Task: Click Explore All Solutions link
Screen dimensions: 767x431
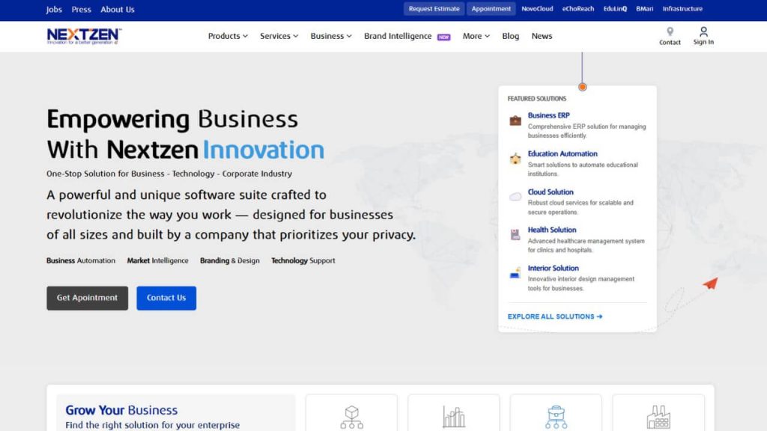Action: click(x=555, y=317)
